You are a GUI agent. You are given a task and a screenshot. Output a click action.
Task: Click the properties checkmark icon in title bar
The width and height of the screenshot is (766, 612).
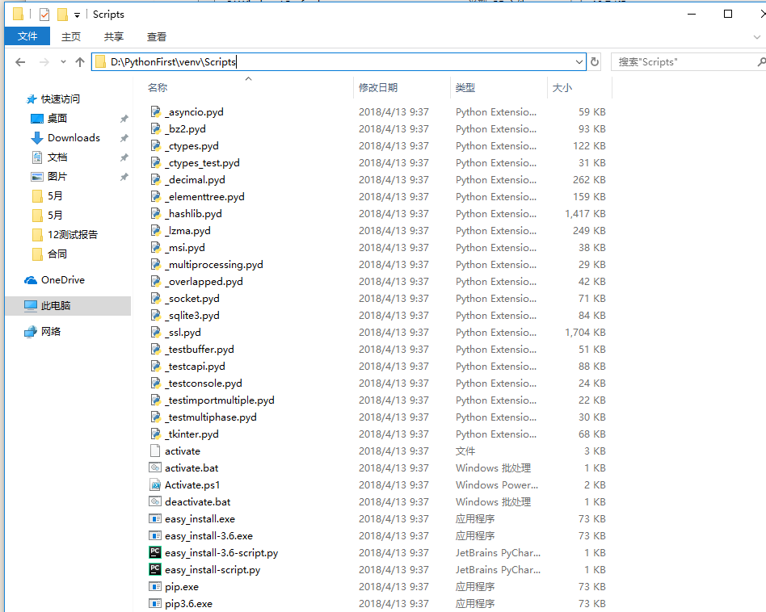point(44,15)
